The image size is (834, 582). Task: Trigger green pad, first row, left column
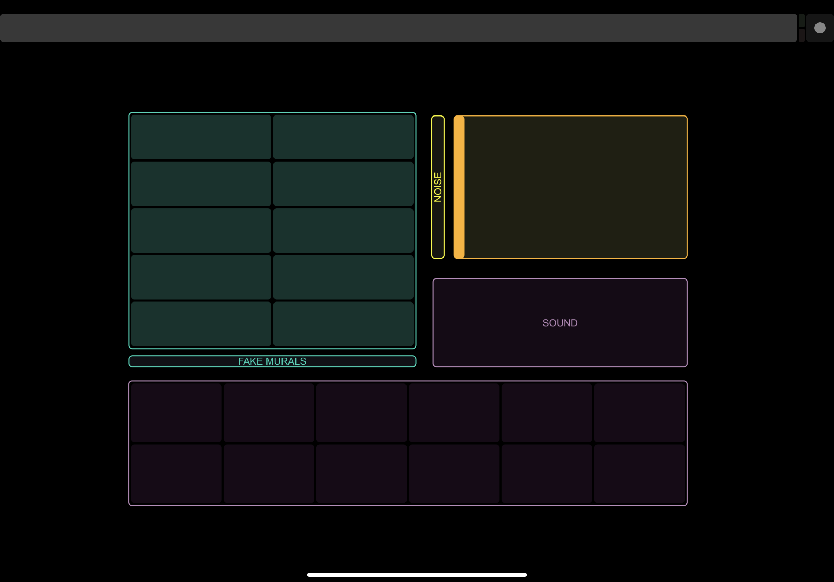(201, 137)
